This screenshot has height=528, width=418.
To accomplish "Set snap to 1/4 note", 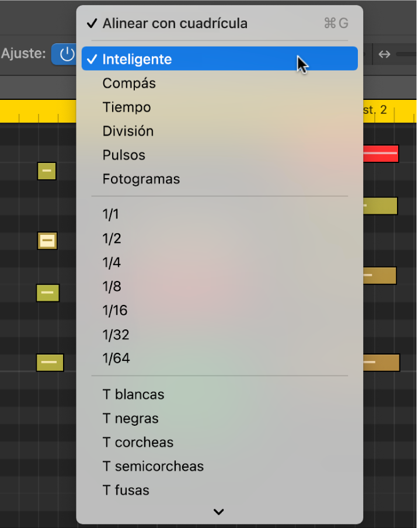I will [x=112, y=262].
